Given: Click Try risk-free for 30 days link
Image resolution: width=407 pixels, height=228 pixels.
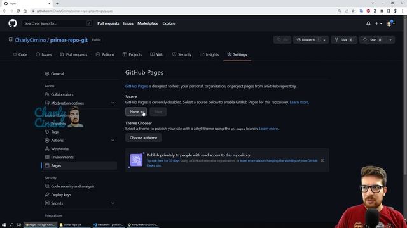Looking at the screenshot, I should pyautogui.click(x=163, y=160).
